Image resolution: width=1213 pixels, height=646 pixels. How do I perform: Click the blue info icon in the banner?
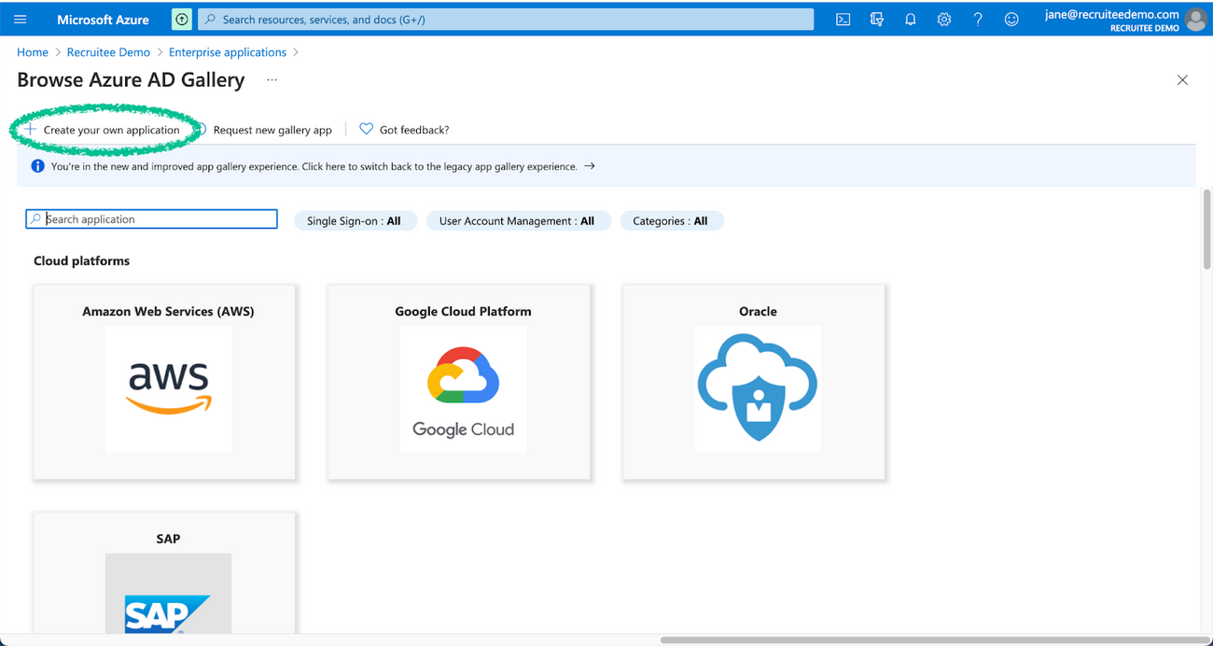pyautogui.click(x=37, y=166)
